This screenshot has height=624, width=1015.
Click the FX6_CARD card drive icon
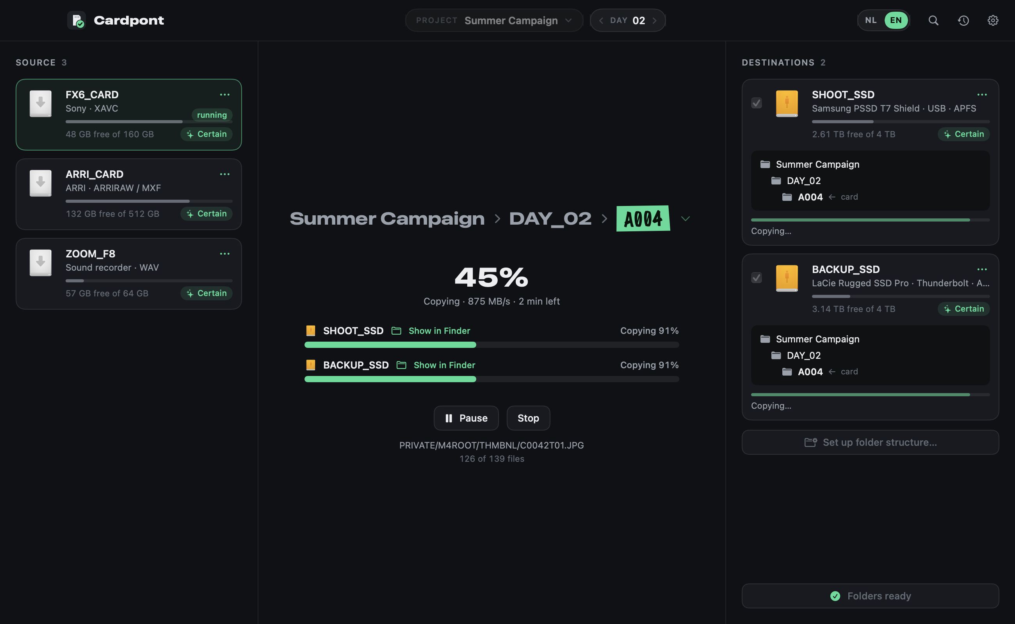(41, 104)
